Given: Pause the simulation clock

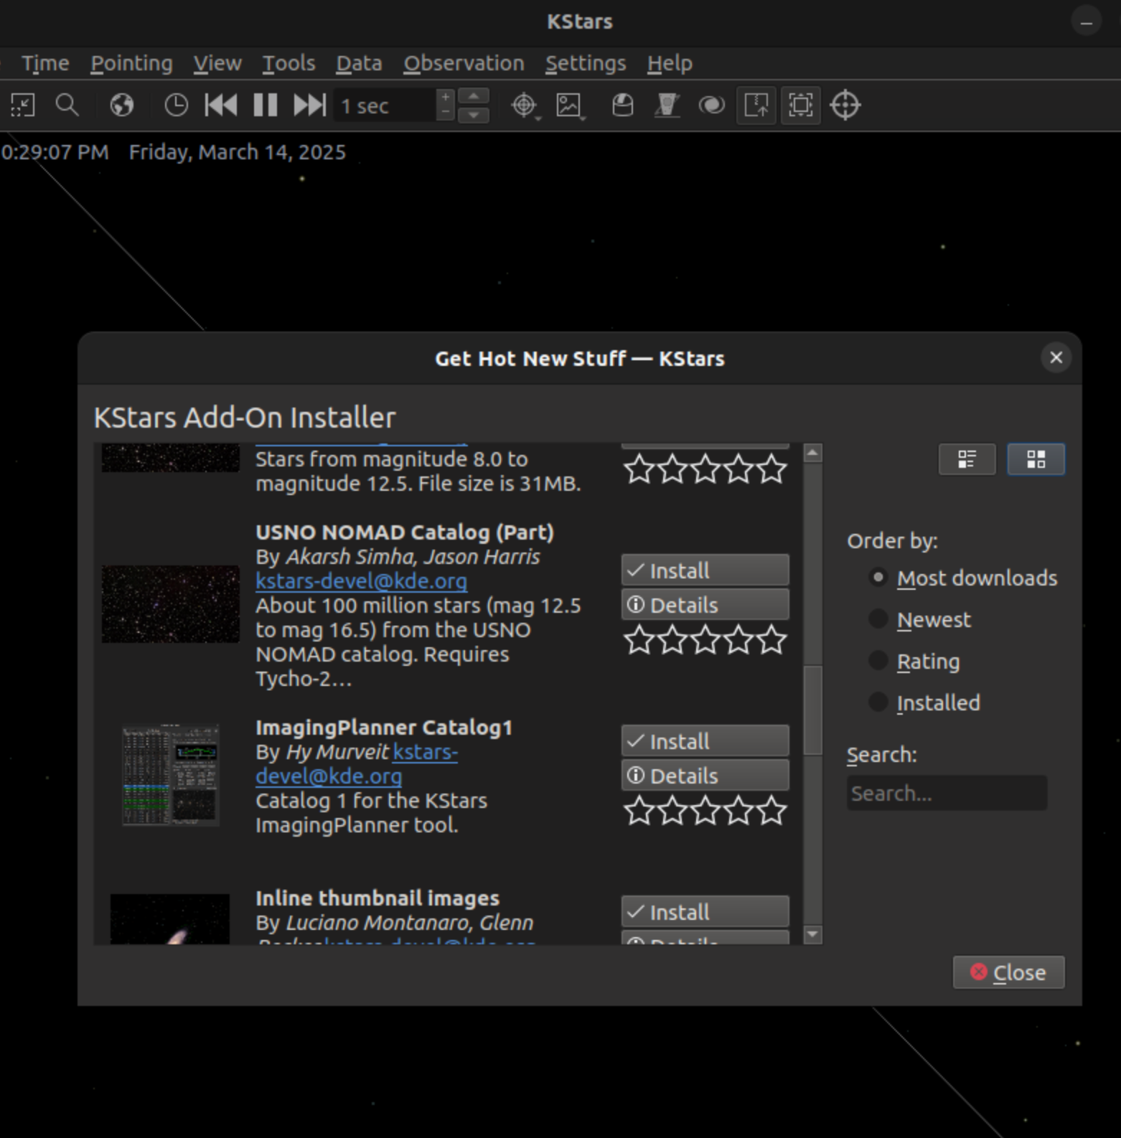Looking at the screenshot, I should click(266, 105).
